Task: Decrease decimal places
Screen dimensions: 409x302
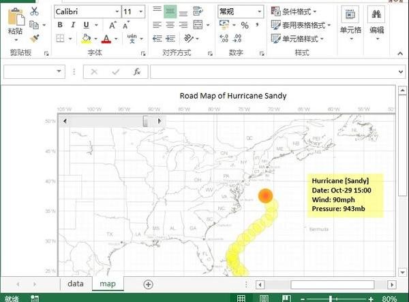Action: pyautogui.click(x=237, y=39)
